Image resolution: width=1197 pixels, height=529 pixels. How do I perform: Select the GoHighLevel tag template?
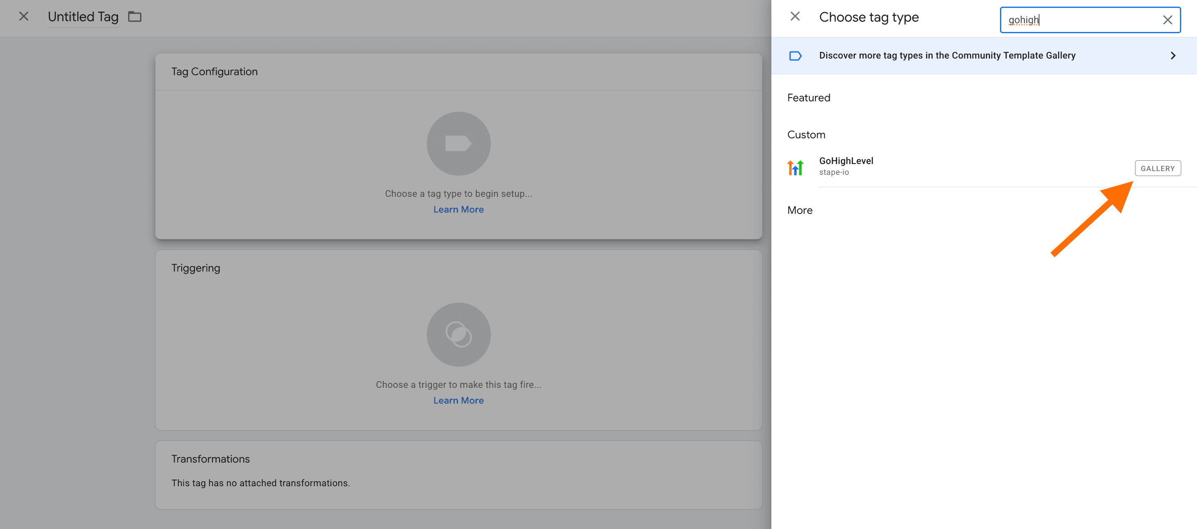pyautogui.click(x=846, y=161)
